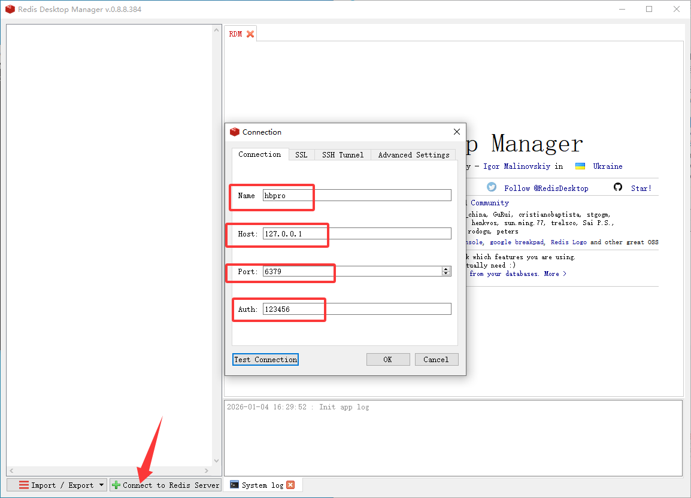Confirm the connection with OK
The height and width of the screenshot is (498, 691).
(388, 360)
